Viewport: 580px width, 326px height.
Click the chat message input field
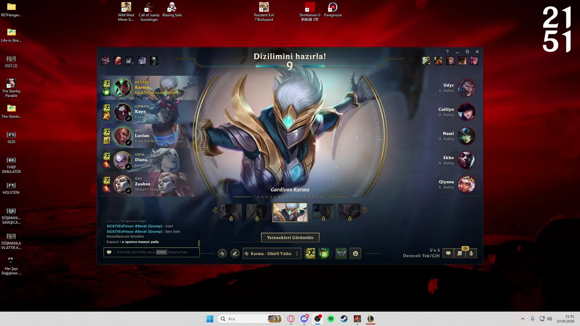tap(151, 252)
